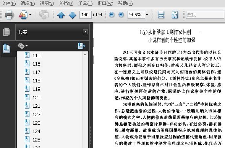Click the panel splitter grip handle

[x=91, y=135]
